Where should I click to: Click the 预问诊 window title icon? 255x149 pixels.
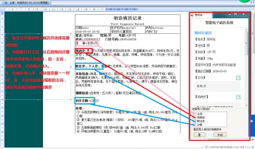point(192,15)
